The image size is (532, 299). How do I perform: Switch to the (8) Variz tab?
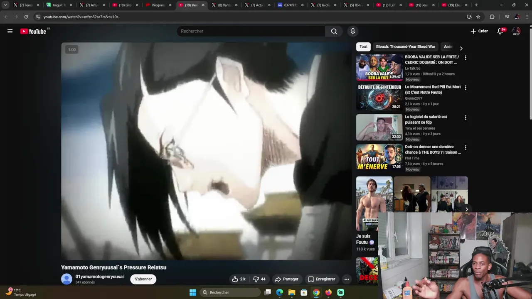click(224, 5)
